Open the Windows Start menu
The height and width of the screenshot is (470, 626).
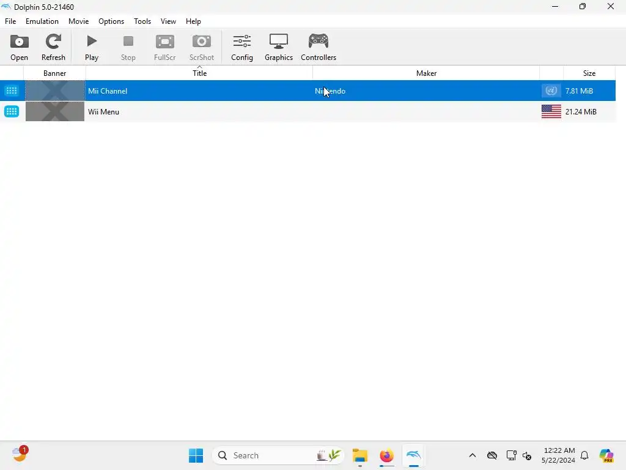196,455
